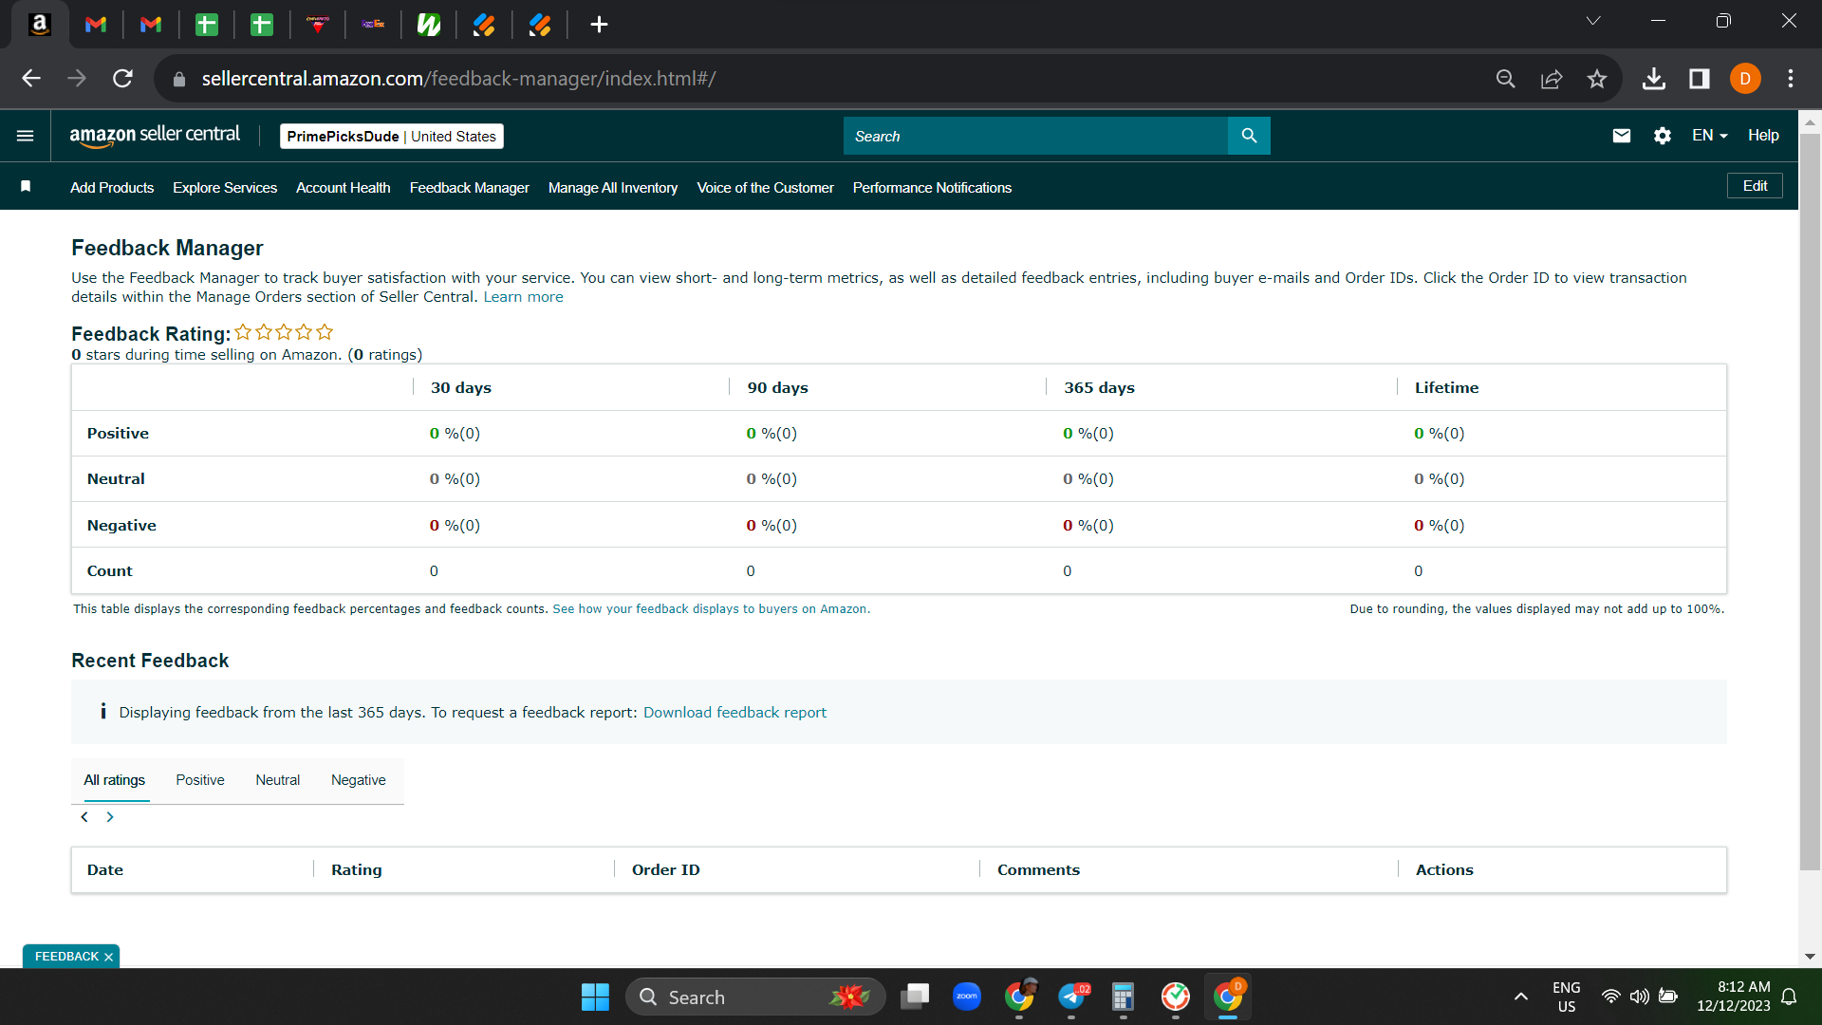
Task: Click the Order ID column header
Action: [666, 870]
